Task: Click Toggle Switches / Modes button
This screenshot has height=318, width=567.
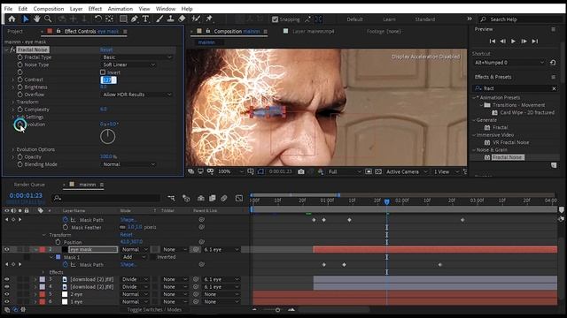Action: pyautogui.click(x=154, y=309)
